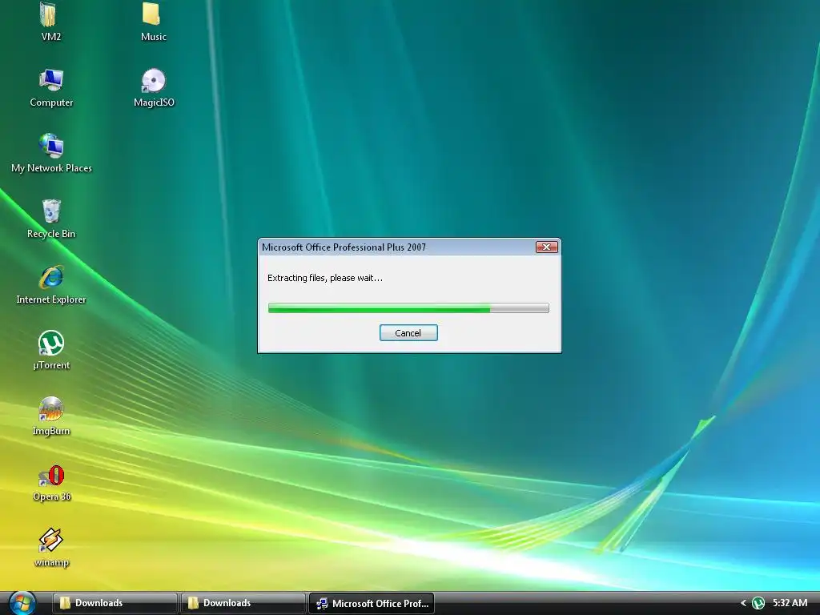Launch Opera 36 desktop shortcut
Viewport: 820px width, 615px height.
click(50, 475)
